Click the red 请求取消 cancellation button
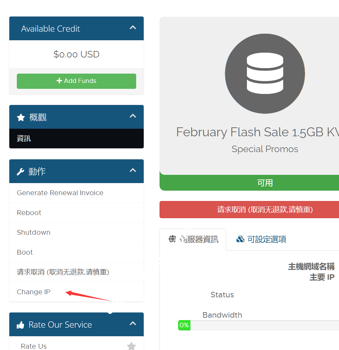Screen dimensions: 339x350 (249, 210)
